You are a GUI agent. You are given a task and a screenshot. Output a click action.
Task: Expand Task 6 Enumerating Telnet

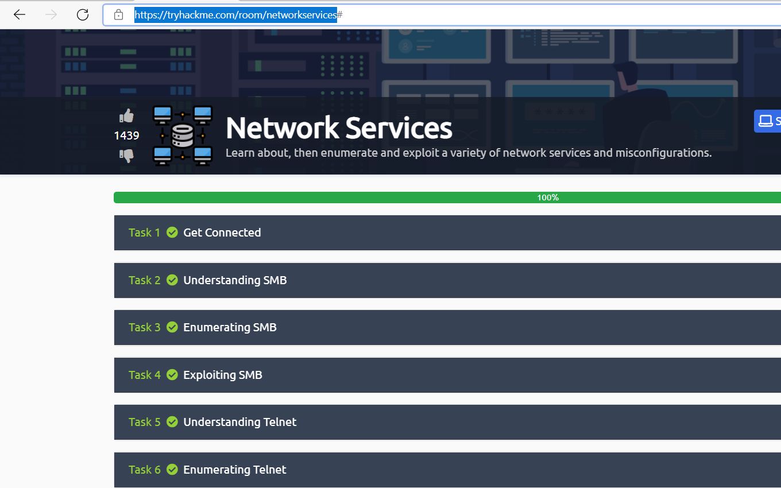click(447, 470)
